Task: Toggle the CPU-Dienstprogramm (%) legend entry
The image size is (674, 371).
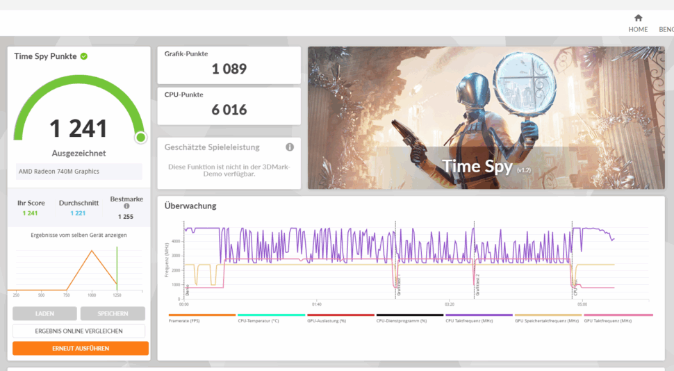Action: (x=410, y=318)
